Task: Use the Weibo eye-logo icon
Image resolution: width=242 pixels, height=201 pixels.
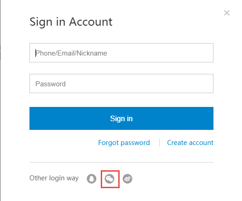Action: pyautogui.click(x=127, y=179)
